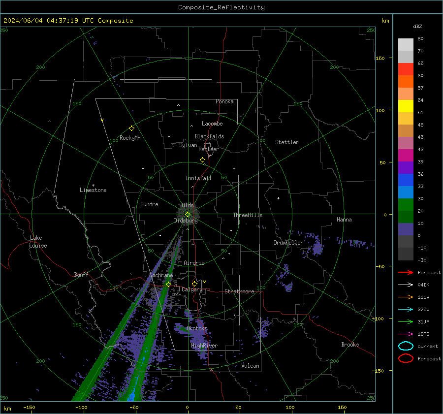The width and height of the screenshot is (443, 414).
Task: Click the Blackfalds label
Action: click(209, 136)
